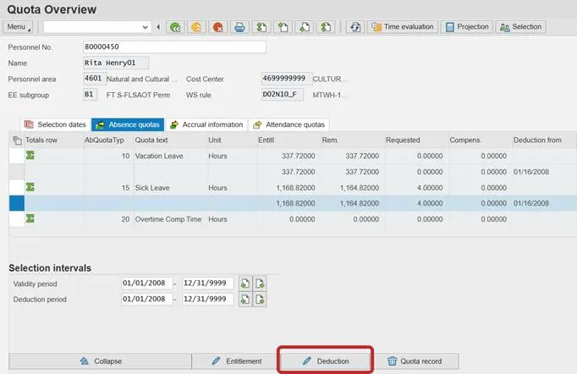The width and height of the screenshot is (577, 374).
Task: Click totals sigma icon for Vacation Leave
Action: [x=31, y=156]
